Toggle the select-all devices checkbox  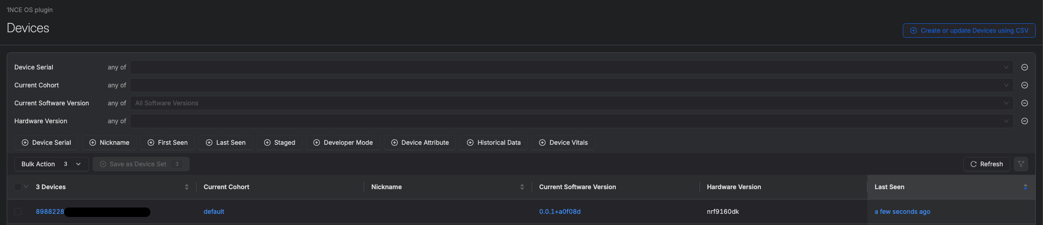click(x=18, y=187)
